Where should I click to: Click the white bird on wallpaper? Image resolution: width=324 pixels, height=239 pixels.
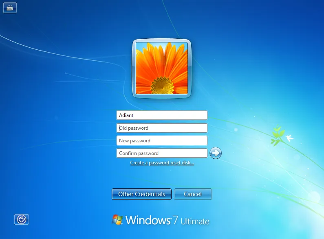[289, 138]
